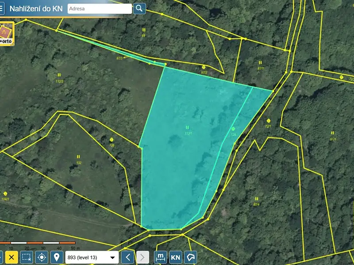
Task: Click parcel label 81/4
Action: [x=256, y=204]
